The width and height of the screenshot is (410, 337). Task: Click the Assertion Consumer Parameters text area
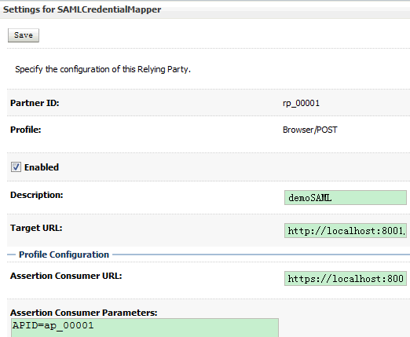tap(145, 328)
